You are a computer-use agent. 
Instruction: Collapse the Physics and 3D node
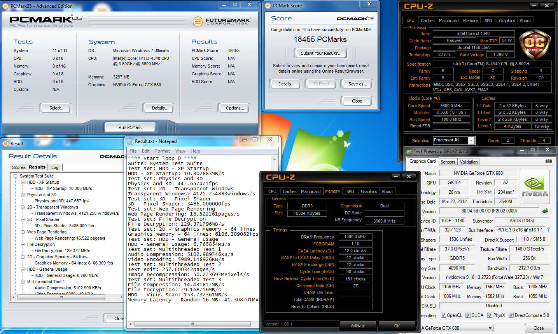pyautogui.click(x=23, y=195)
